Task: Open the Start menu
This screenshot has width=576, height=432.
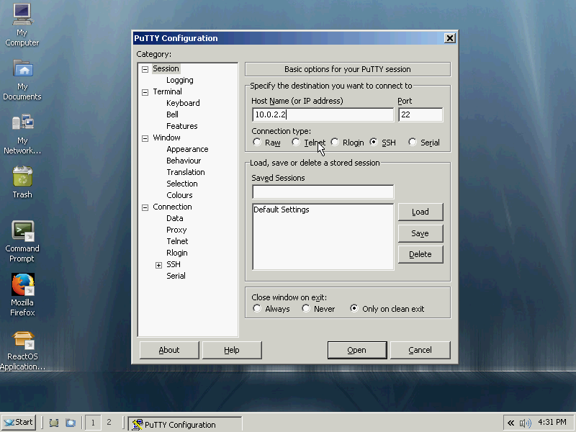Action: click(19, 422)
